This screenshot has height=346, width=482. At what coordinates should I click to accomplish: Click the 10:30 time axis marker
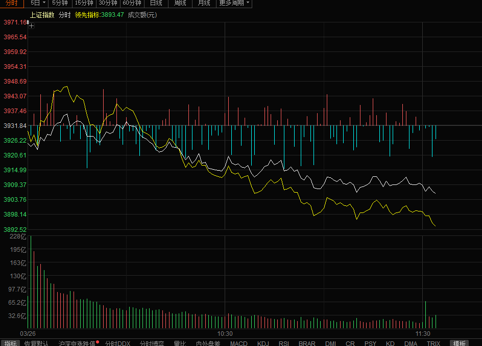[225, 333]
